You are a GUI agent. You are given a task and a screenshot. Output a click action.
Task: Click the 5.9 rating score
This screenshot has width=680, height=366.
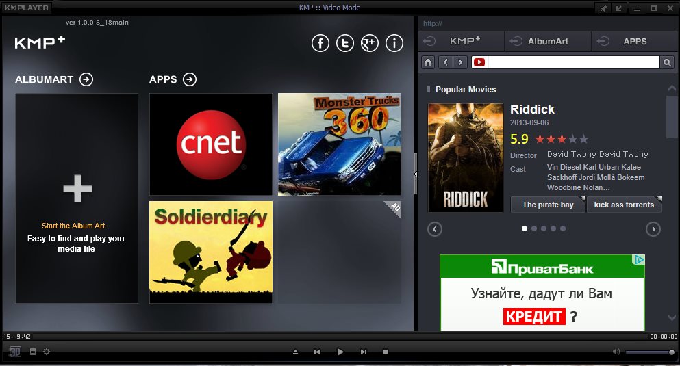(x=519, y=139)
